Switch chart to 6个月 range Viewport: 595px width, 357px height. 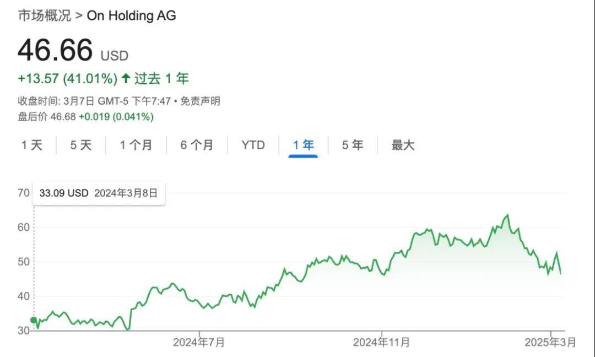197,145
